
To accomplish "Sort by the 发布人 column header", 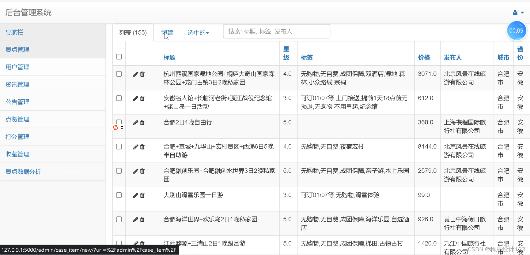I will click(453, 57).
